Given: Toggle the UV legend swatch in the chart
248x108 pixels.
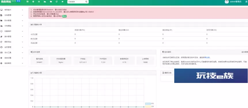Looking at the screenshot, I should (148, 107).
